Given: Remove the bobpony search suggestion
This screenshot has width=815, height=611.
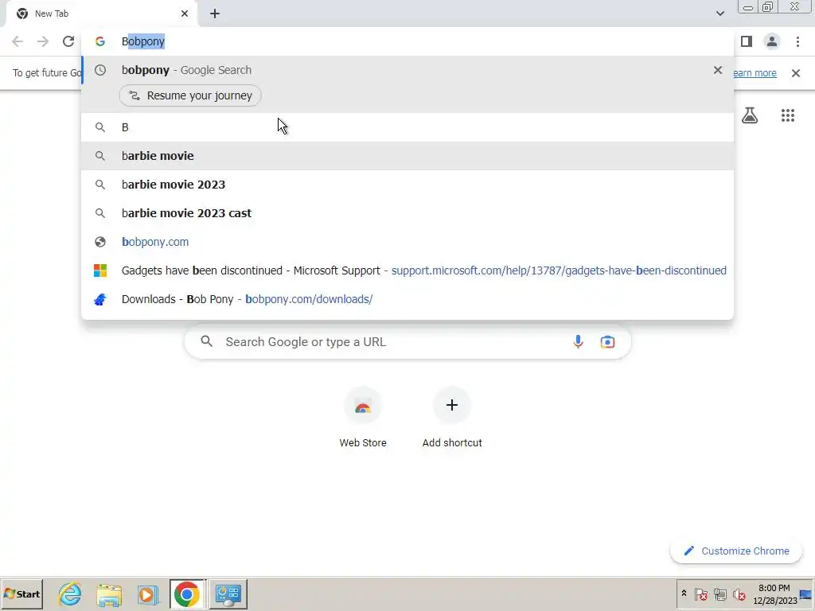Looking at the screenshot, I should [718, 70].
